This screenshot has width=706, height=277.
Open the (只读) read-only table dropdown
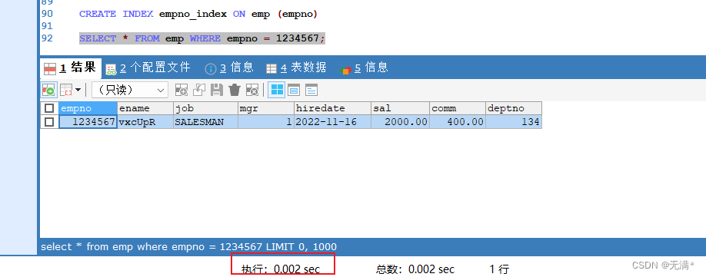pyautogui.click(x=130, y=91)
